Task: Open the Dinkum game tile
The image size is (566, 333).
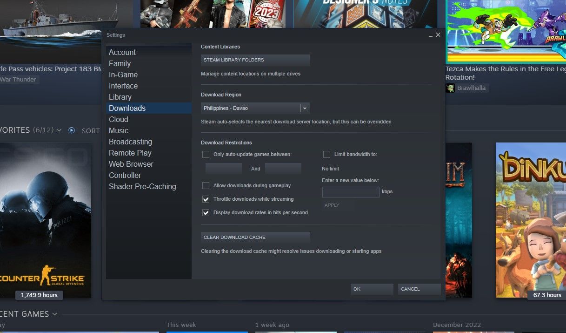Action: [531, 220]
